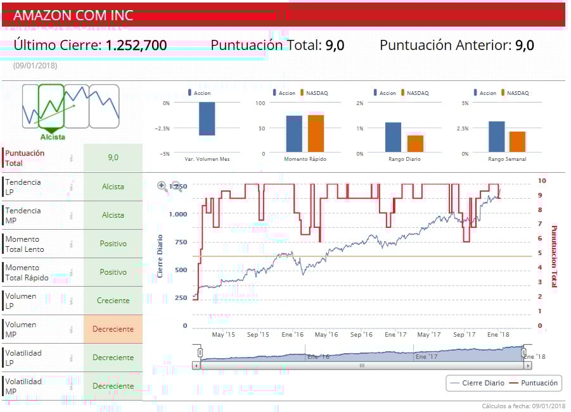Click the Último Cierre 1.252,700 value
This screenshot has height=412, width=571.
tap(136, 45)
